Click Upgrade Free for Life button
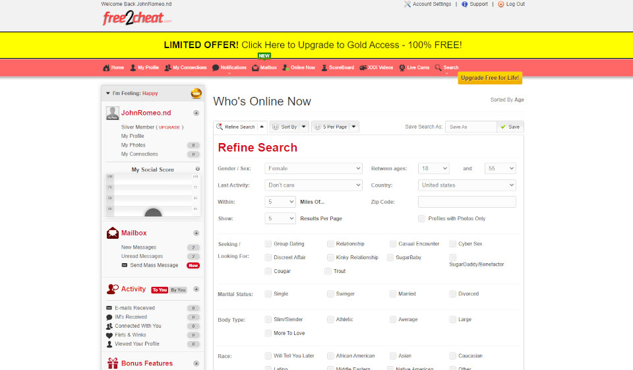 [x=490, y=78]
